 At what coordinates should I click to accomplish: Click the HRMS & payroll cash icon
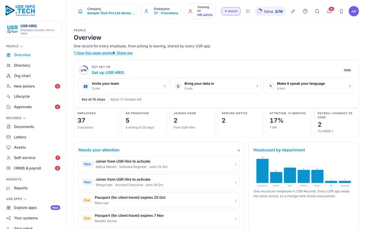[8, 168]
